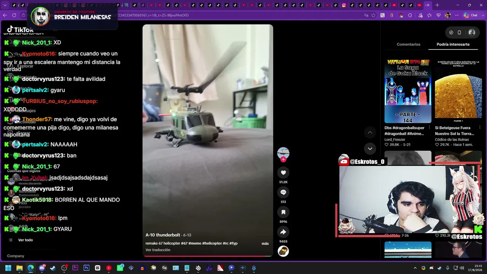Click the TikTok logo in the sidebar

click(20, 30)
